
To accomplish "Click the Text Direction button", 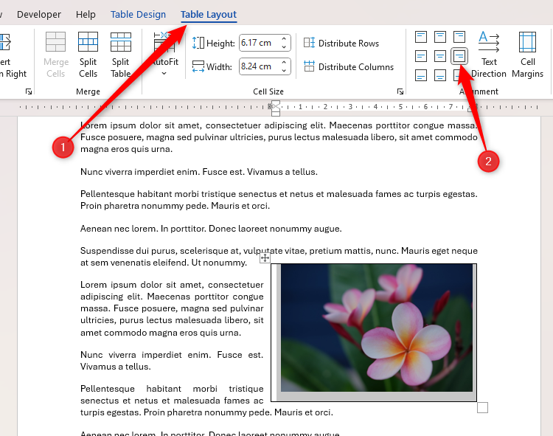I will [x=489, y=54].
